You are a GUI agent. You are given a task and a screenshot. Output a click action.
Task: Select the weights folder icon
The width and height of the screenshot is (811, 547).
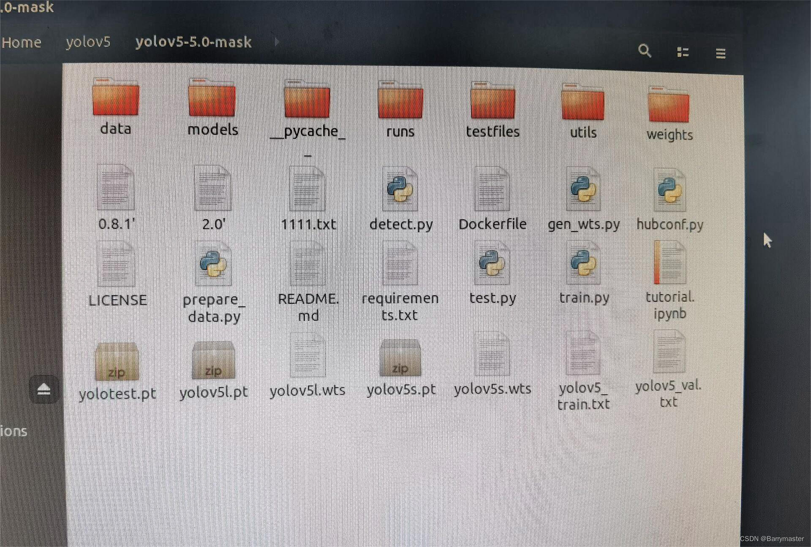(668, 106)
